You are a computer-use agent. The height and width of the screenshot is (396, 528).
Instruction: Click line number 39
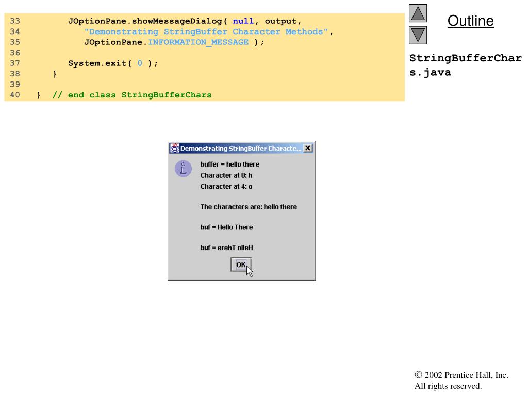tap(15, 85)
